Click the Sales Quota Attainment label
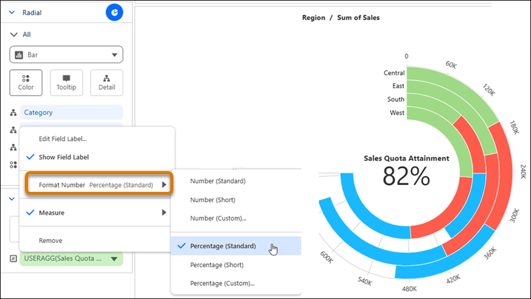 (406, 158)
